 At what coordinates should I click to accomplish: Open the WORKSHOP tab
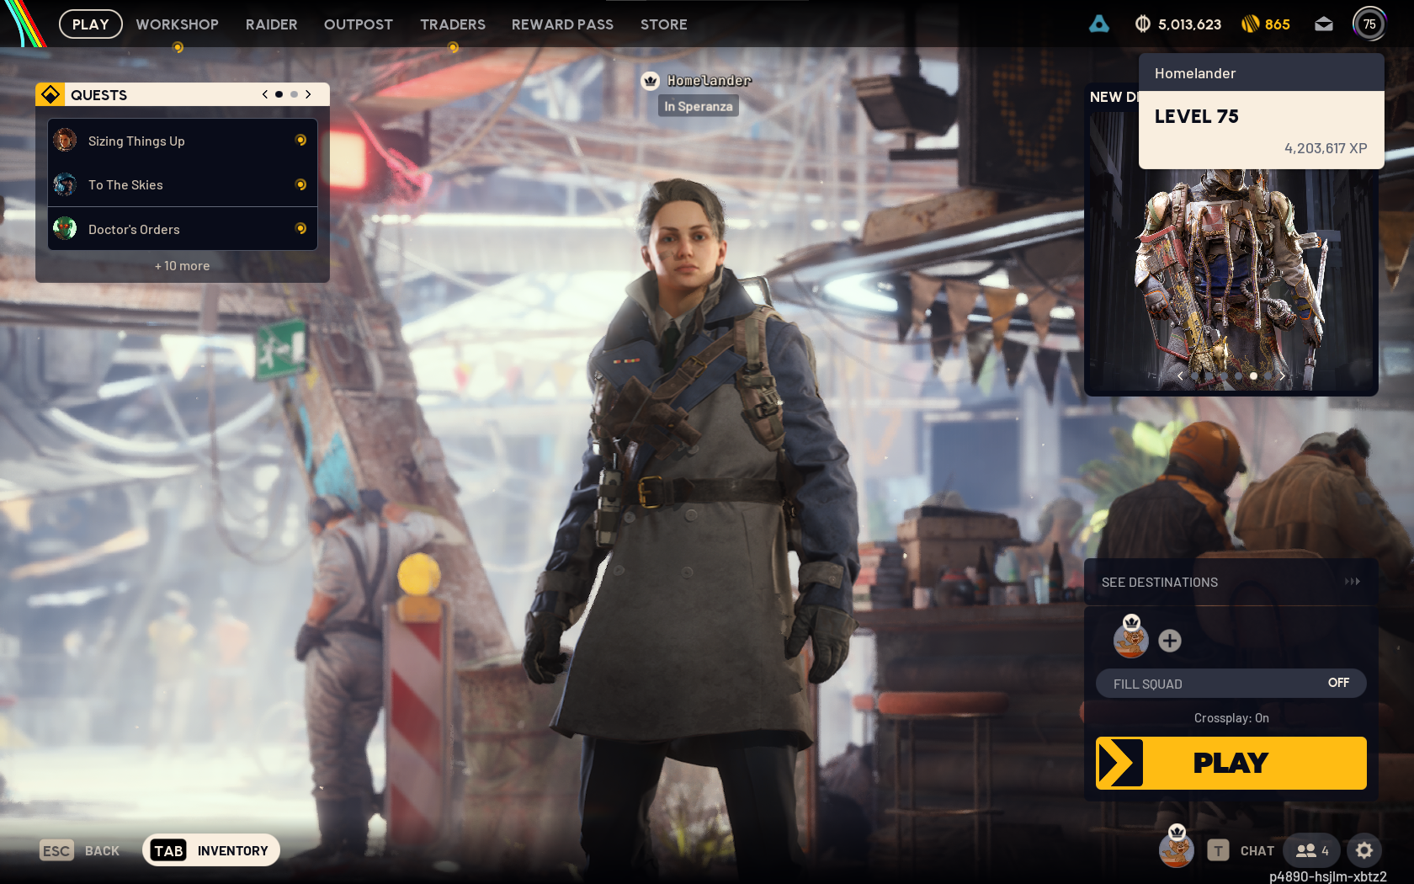(177, 24)
